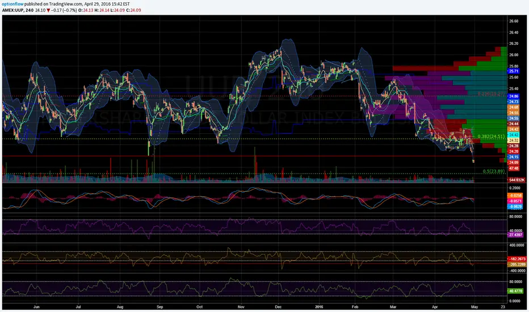Click the 47:48 bar countdown label
The image size is (529, 312).
tap(514, 168)
